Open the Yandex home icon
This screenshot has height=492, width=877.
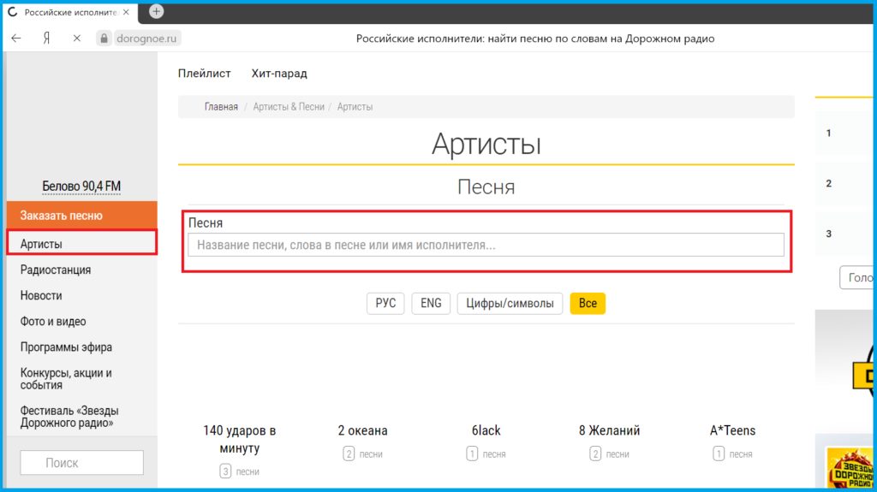pos(46,39)
